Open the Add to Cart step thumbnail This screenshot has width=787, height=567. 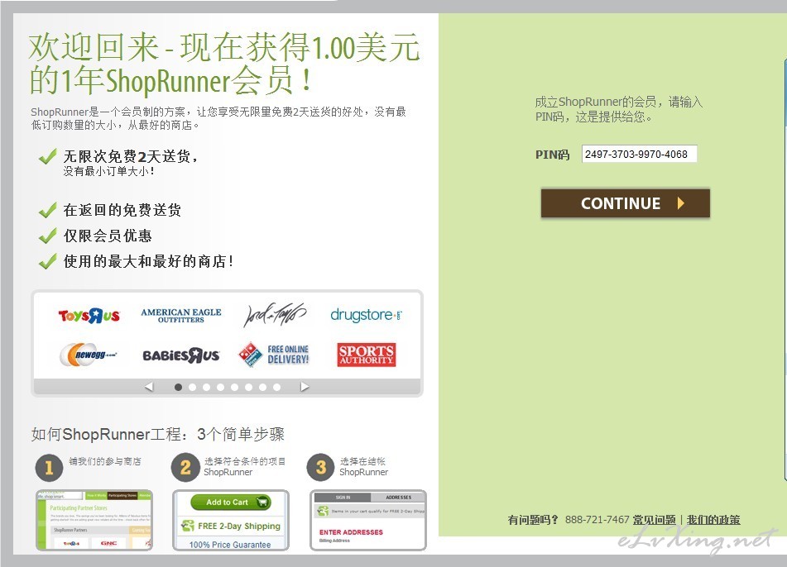[x=231, y=521]
